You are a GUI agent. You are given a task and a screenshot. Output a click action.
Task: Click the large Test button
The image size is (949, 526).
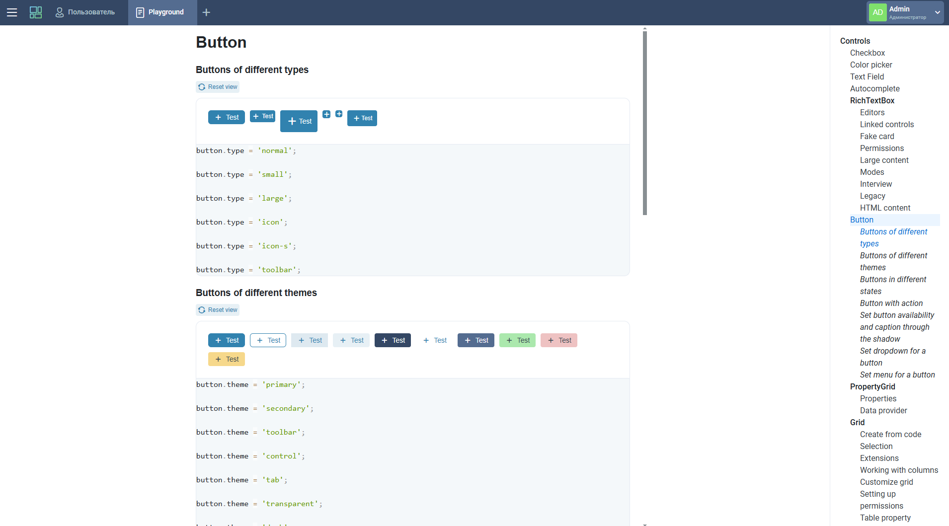tap(299, 121)
